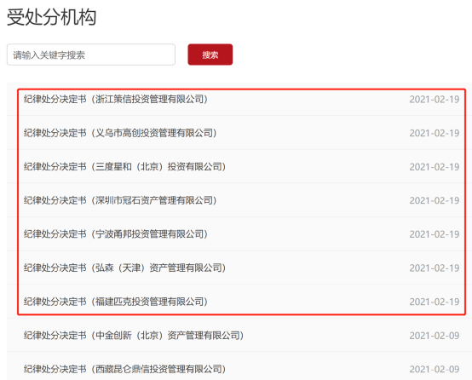Click the 受处分机构 page heading
The width and height of the screenshot is (472, 380).
(51, 17)
